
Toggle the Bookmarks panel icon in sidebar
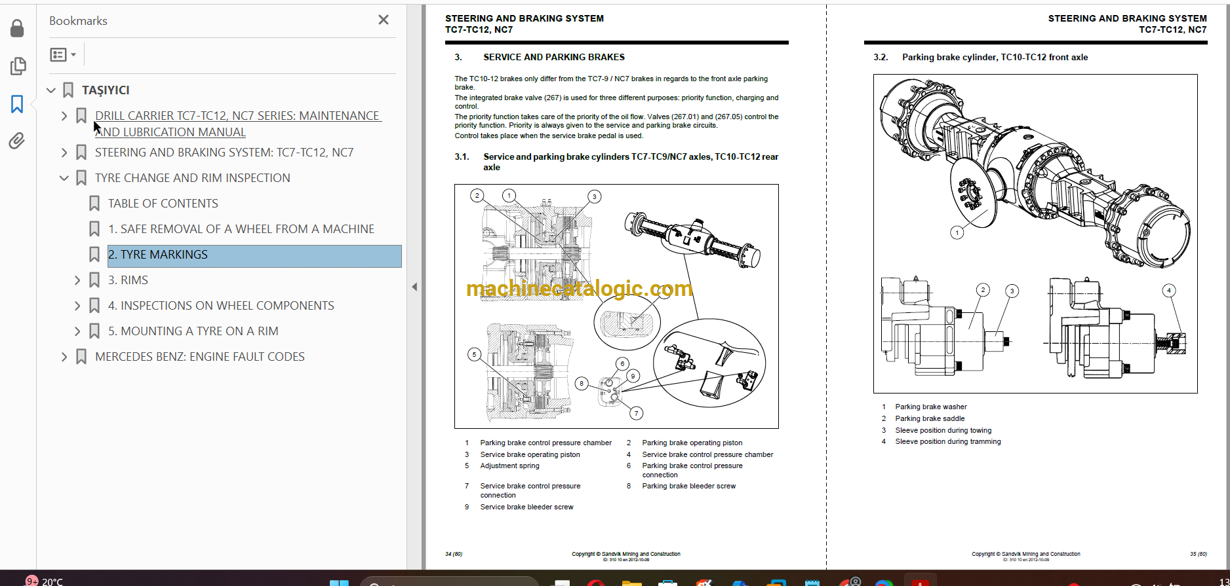pos(17,104)
